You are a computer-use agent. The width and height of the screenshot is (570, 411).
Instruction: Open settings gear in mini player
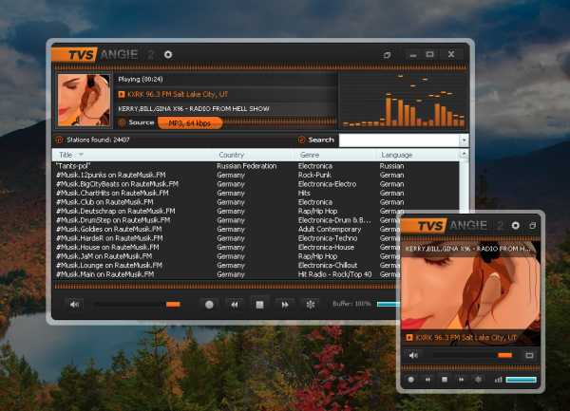(x=516, y=226)
